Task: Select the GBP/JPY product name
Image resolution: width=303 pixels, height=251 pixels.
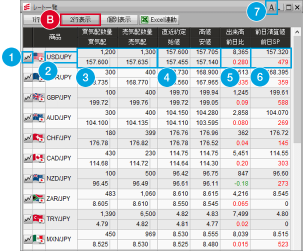Action: [x=58, y=97]
